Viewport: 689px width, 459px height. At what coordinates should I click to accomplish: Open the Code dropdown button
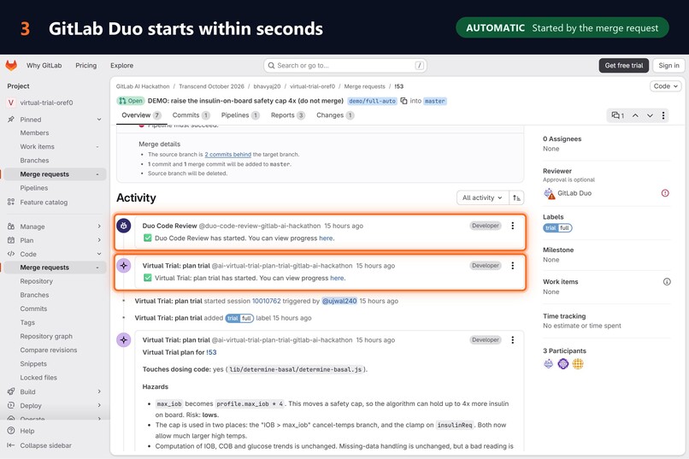[665, 86]
